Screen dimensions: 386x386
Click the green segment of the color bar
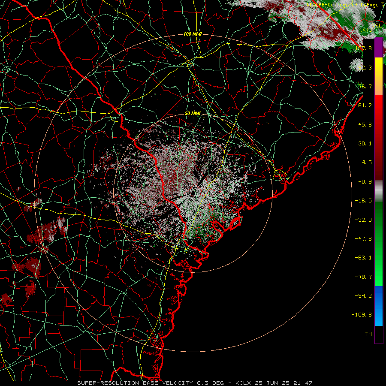click(379, 244)
